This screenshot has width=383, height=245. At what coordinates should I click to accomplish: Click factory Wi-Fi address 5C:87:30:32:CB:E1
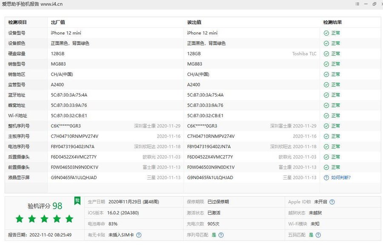coord(69,116)
